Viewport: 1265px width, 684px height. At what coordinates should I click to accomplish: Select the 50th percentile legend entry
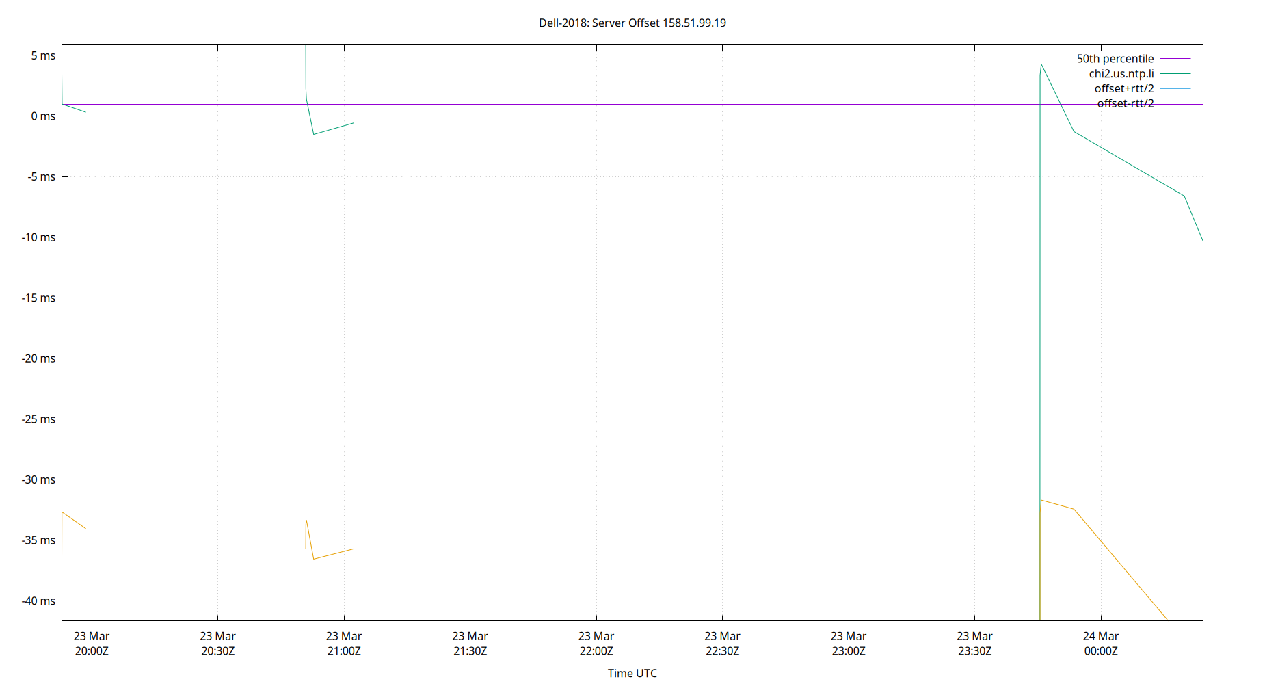click(1116, 58)
